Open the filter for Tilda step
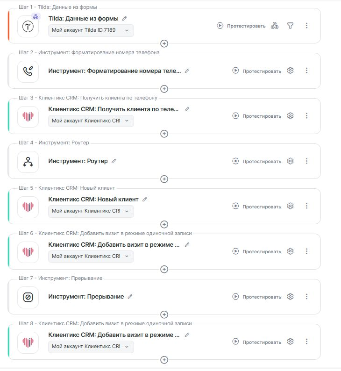Viewport: 341px width, 371px height. click(290, 26)
